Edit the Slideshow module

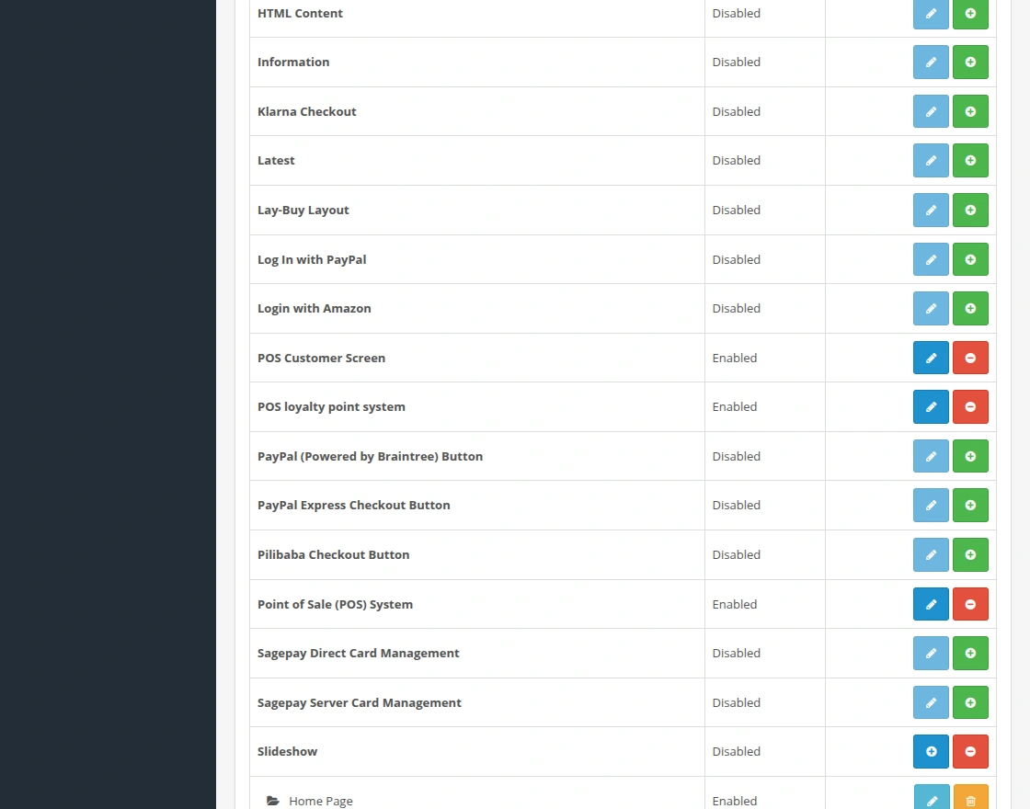(931, 751)
